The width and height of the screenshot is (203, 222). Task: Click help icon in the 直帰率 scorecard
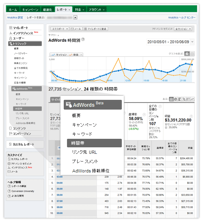[144, 114]
